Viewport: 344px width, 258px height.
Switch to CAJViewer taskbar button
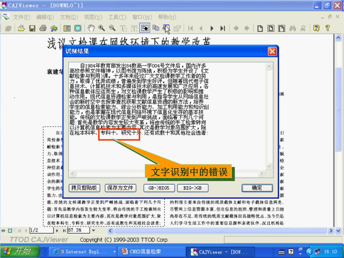pyautogui.click(x=220, y=252)
